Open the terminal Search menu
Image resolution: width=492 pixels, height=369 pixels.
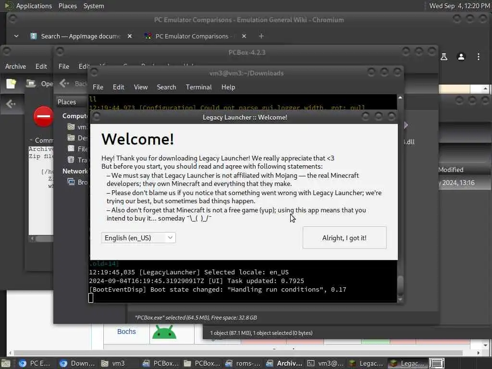click(x=166, y=87)
